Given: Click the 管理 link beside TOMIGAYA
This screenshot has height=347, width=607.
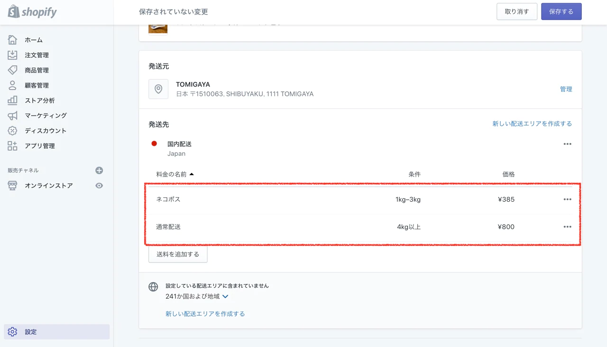Looking at the screenshot, I should (566, 89).
